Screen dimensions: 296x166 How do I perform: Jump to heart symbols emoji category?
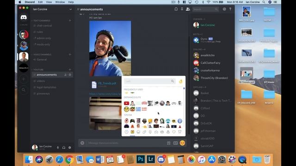(x=174, y=132)
